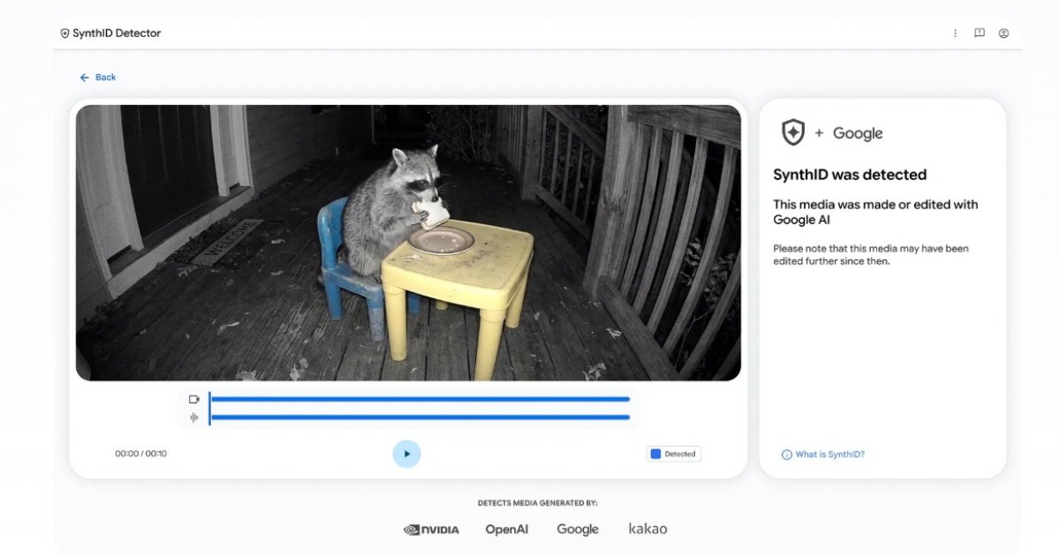The width and height of the screenshot is (1060, 556).
Task: Click the audio waveform track icon
Action: [194, 417]
